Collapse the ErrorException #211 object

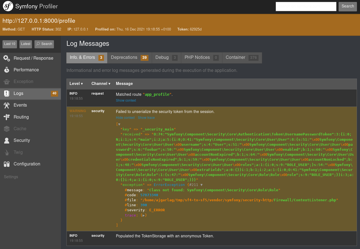tap(202, 185)
